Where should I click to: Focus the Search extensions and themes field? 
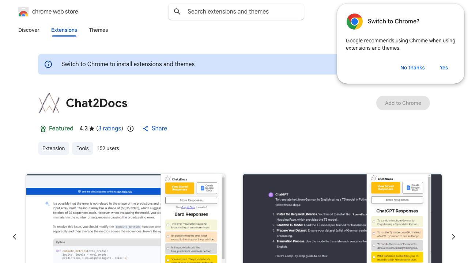point(236,12)
